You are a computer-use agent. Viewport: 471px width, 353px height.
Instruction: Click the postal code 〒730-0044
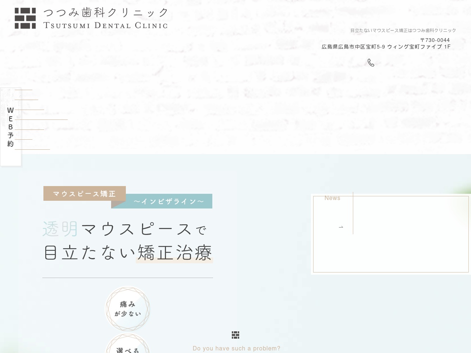pyautogui.click(x=435, y=40)
